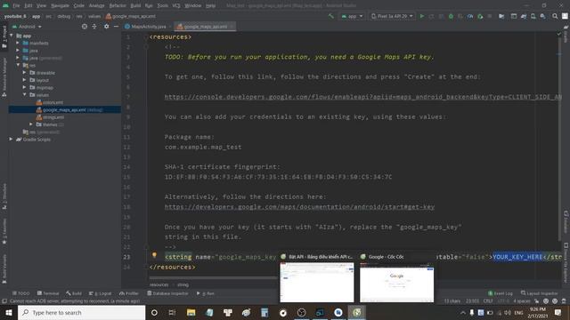Click the intention lightbulb on line 23

coord(154,255)
